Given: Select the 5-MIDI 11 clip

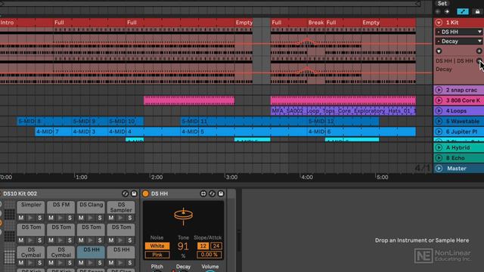Looking at the screenshot, I should point(244,121).
